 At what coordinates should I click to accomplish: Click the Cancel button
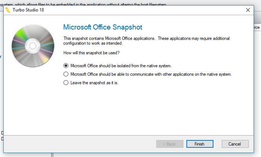point(235,144)
